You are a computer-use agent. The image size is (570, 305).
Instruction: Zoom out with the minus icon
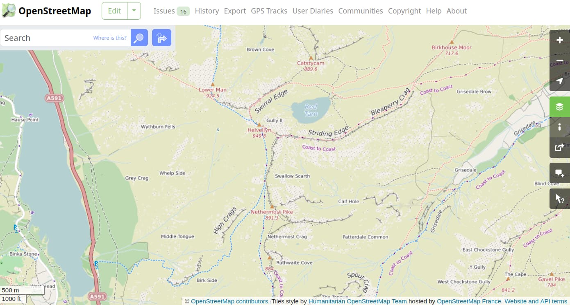560,61
